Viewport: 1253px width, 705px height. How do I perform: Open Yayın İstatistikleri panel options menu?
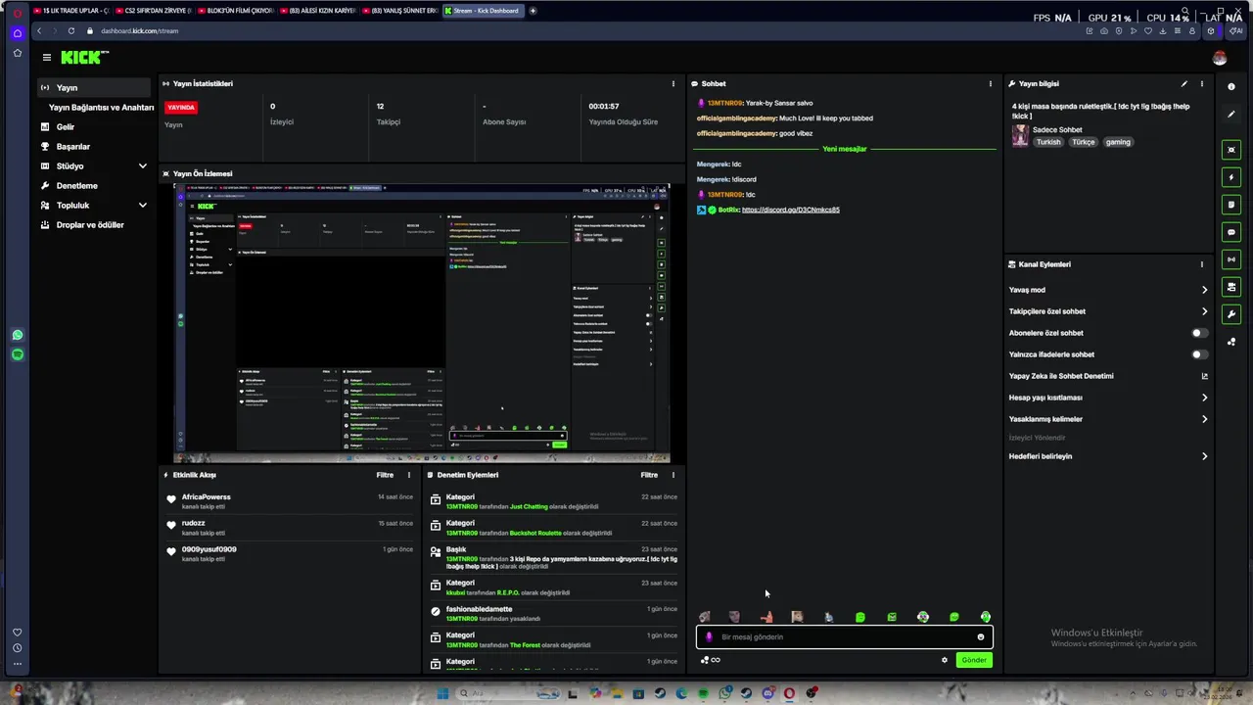tap(673, 84)
